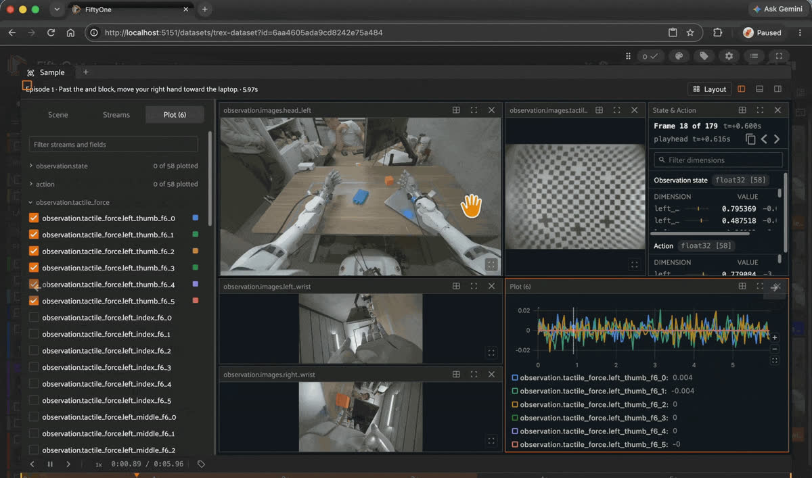Go to previous frame in State & Action
The image size is (812, 478).
coord(764,139)
